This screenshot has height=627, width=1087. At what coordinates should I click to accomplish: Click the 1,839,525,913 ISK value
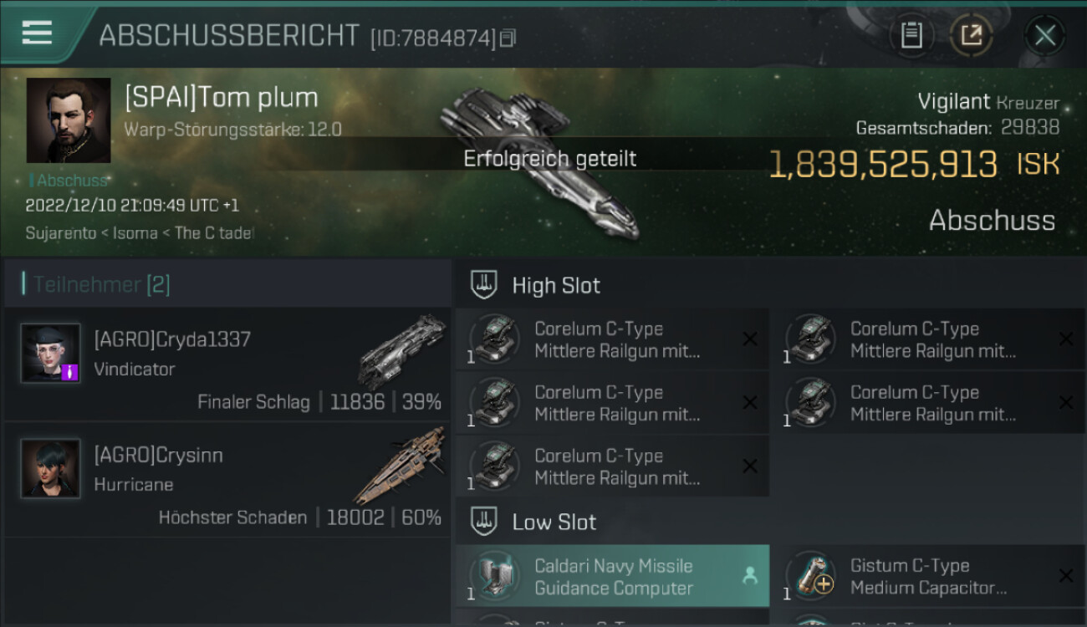[x=883, y=165]
